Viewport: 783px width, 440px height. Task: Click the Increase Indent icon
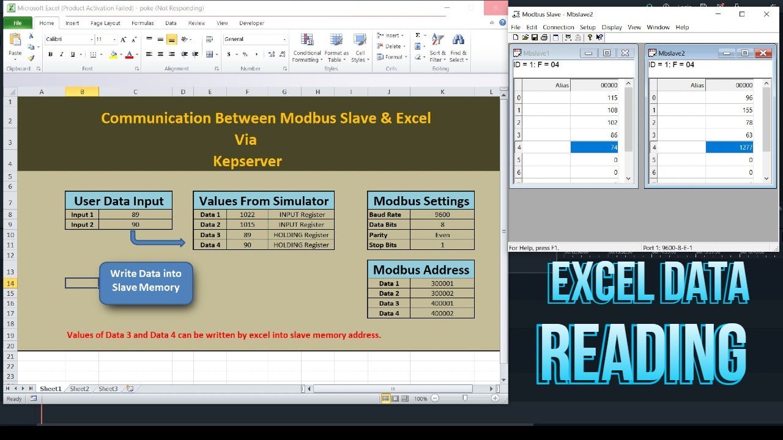coord(195,54)
